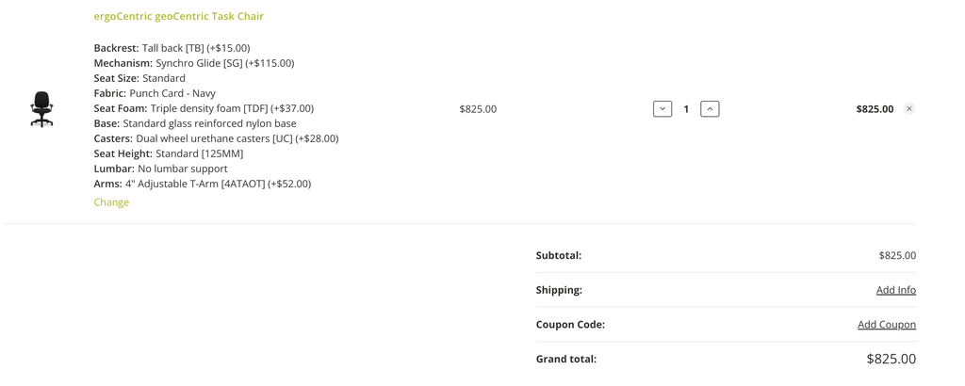Decrease chair quantity with down chevron
This screenshot has width=965, height=386.
coord(662,109)
